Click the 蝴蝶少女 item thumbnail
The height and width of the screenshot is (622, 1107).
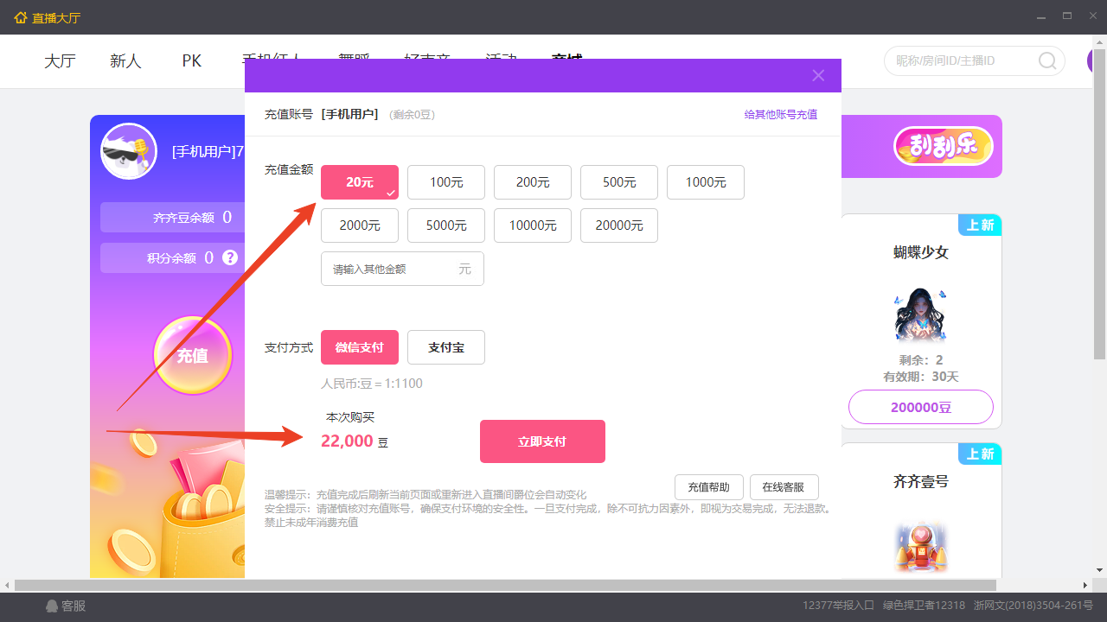pos(920,315)
